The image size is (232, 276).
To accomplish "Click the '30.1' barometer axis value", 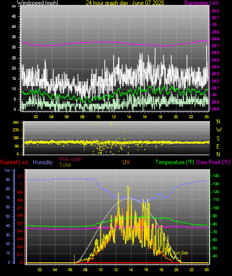I will pyautogui.click(x=215, y=18).
